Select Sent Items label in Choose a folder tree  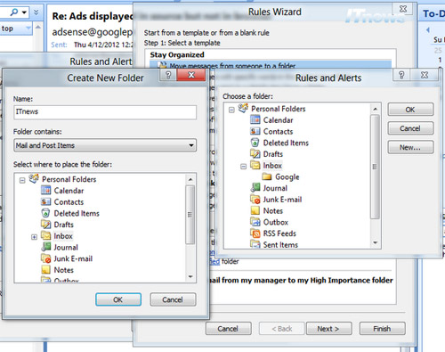(x=280, y=244)
